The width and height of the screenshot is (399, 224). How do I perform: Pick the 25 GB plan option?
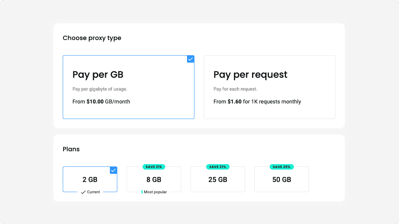[218, 180]
